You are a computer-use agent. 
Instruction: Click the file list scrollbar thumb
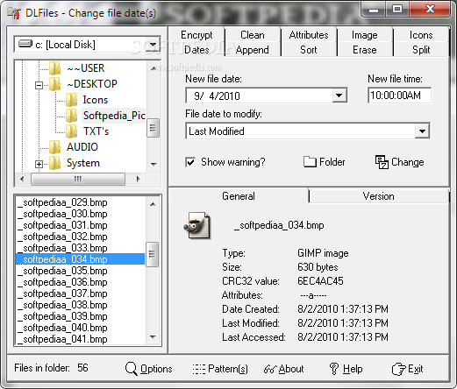[152, 254]
